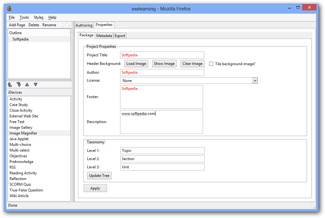Click inside the Footer text area
This screenshot has height=218, width=325.
[x=162, y=97]
